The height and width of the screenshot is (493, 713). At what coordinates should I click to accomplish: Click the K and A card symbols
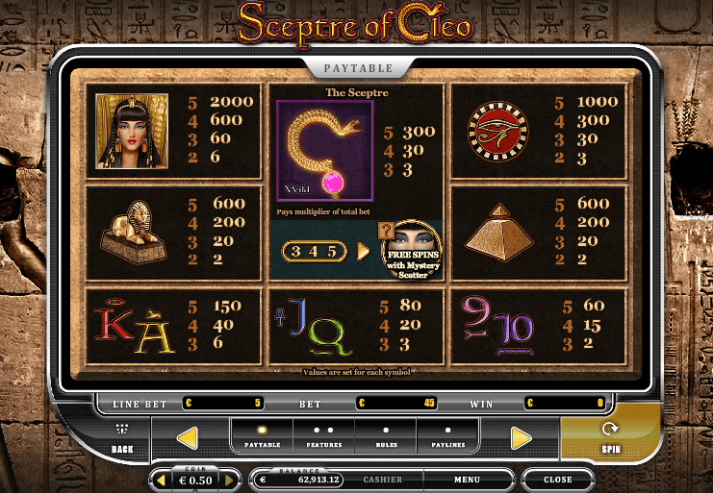pyautogui.click(x=135, y=326)
